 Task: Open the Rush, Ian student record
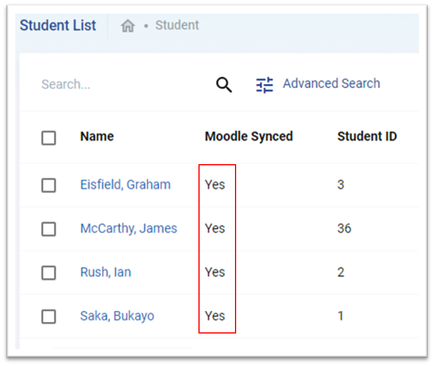pyautogui.click(x=106, y=272)
